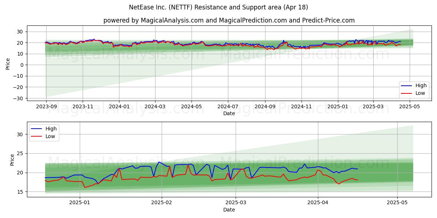Click the '2025-02' date label on the bottom chart axis
The image size is (437, 218).
(162, 203)
